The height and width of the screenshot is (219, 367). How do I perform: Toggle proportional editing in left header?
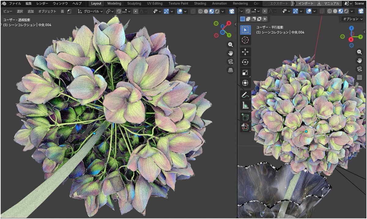[136, 11]
